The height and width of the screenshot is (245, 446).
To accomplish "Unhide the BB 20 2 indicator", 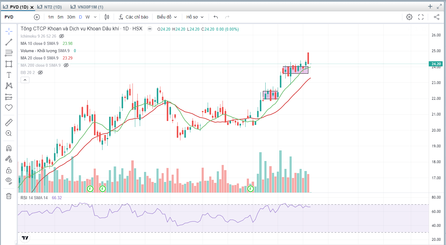I will click(40, 72).
